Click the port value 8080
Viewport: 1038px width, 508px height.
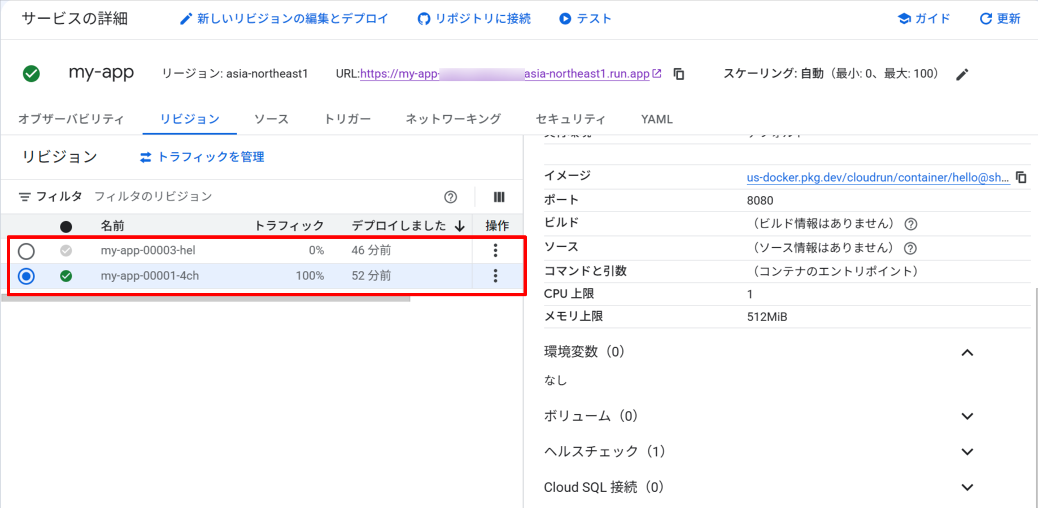tap(760, 200)
